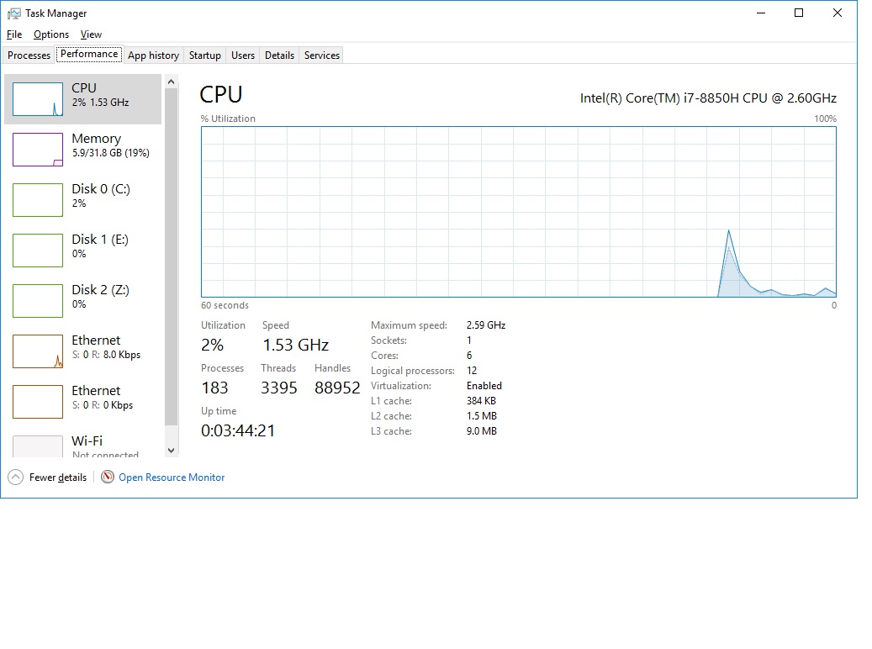Image resolution: width=872 pixels, height=649 pixels.
Task: Click the 60 seconds graph label
Action: pos(225,305)
